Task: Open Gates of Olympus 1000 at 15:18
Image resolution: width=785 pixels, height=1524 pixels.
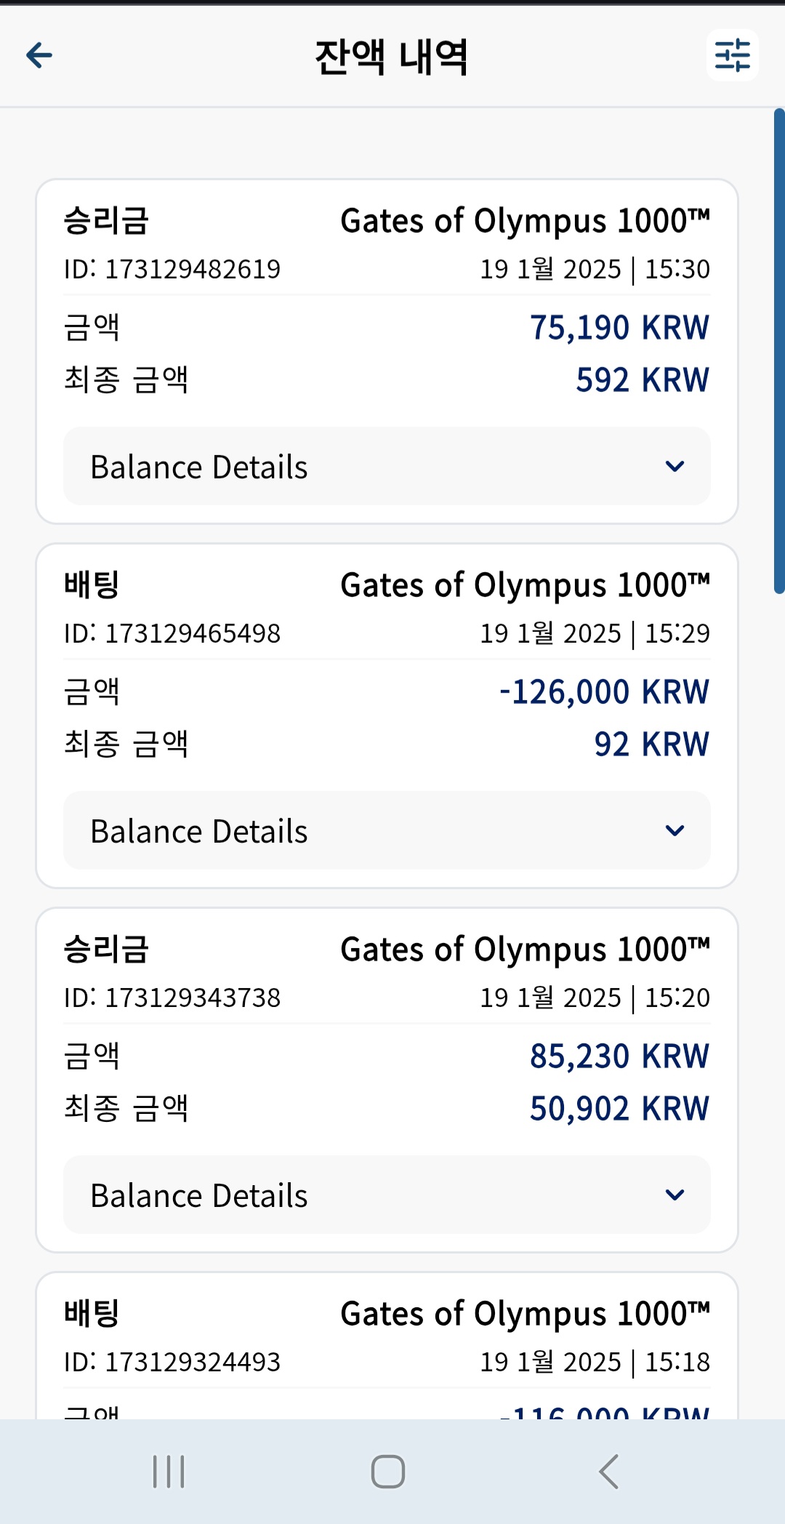Action: coord(525,1314)
